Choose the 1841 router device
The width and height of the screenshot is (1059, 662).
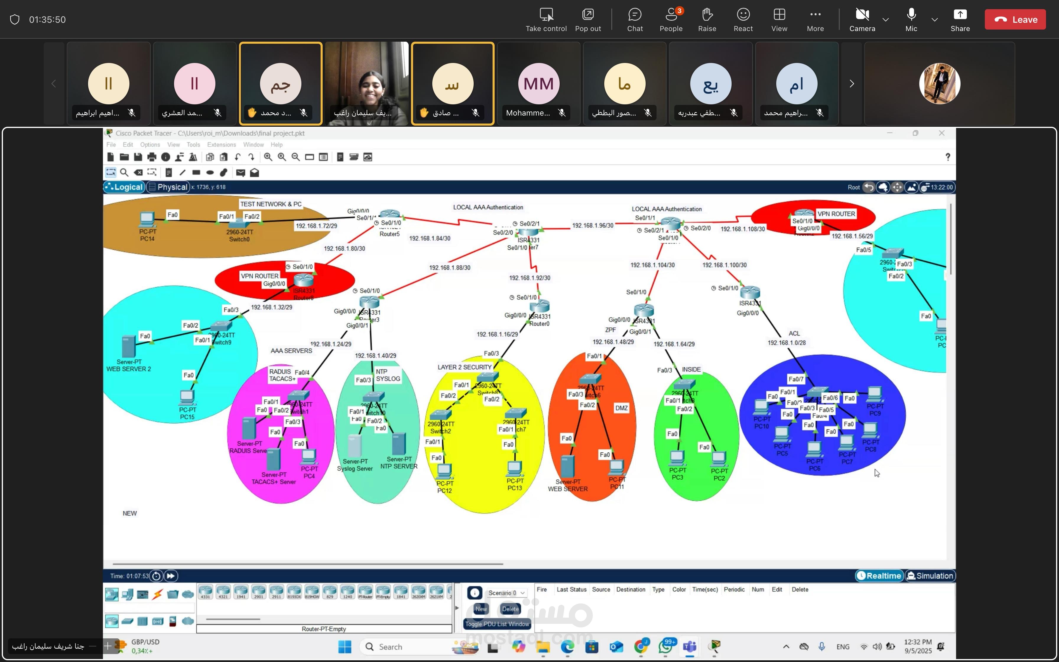pyautogui.click(x=400, y=591)
